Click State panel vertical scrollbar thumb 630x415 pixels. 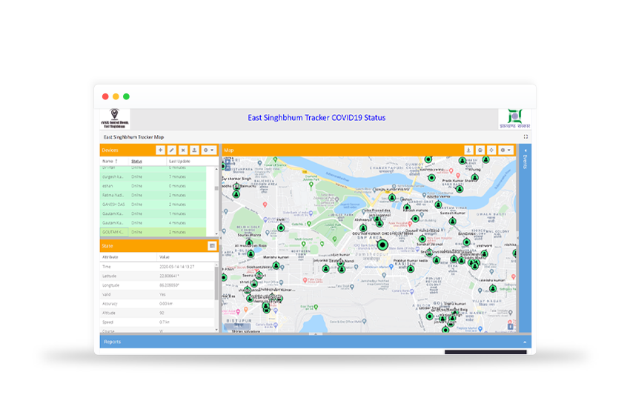(x=216, y=284)
